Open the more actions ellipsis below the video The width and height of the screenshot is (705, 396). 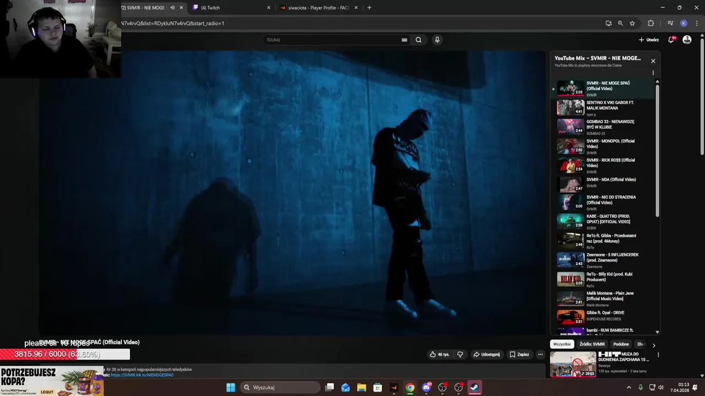[540, 354]
